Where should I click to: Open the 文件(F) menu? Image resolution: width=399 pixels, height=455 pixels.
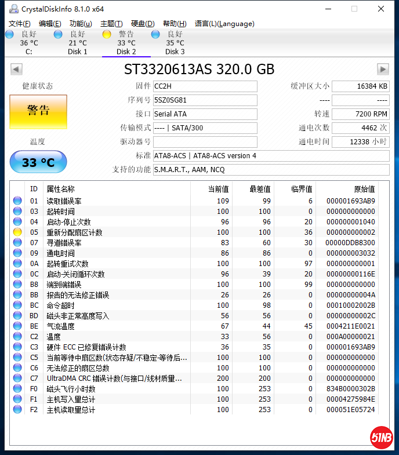point(20,24)
